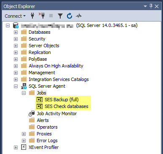Viewport: 163px width, 154px height.
Task: Click the SES Check databases job icon
Action: tap(40, 106)
